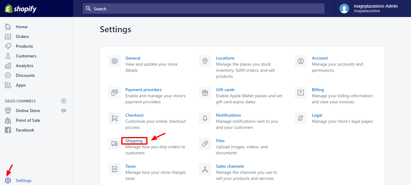Screen dimensions: 411x185
Task: Click the Sales channels network icon
Action: click(x=205, y=169)
